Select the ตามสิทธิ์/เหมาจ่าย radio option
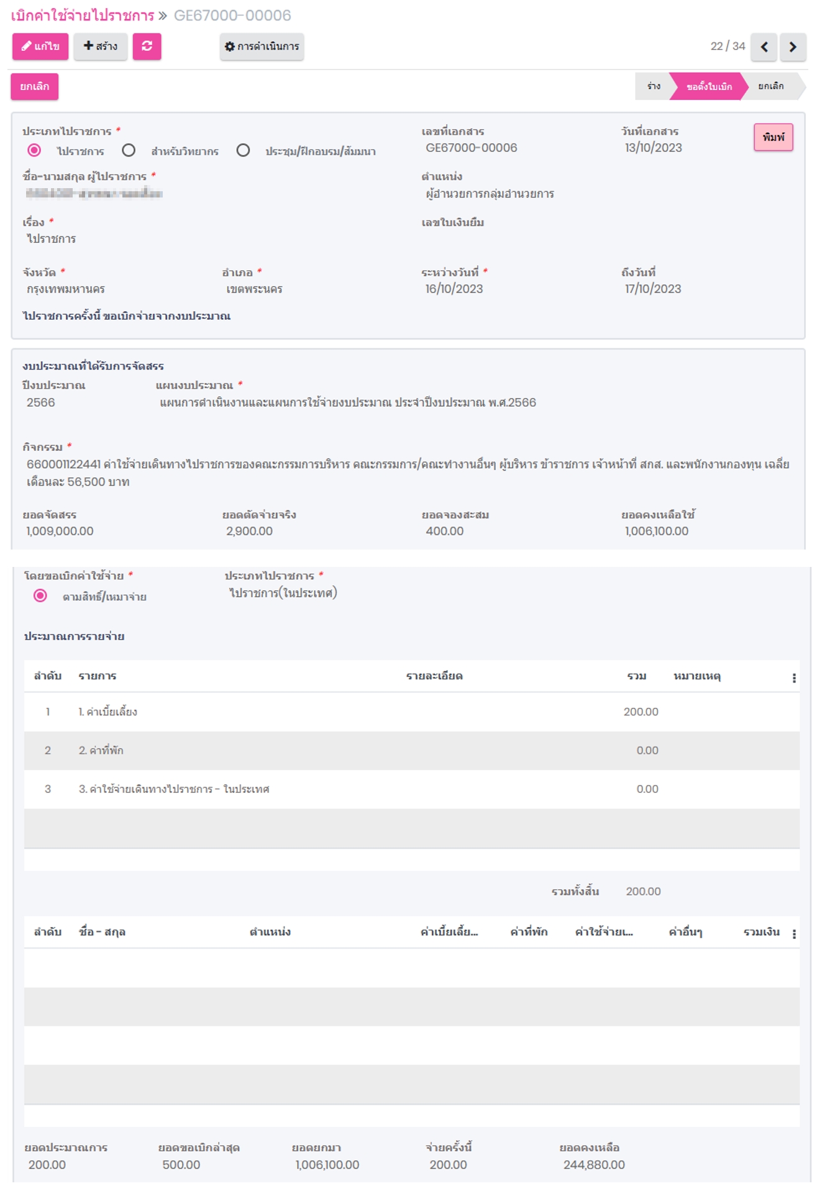Viewport: 817px width, 1191px height. click(x=40, y=595)
